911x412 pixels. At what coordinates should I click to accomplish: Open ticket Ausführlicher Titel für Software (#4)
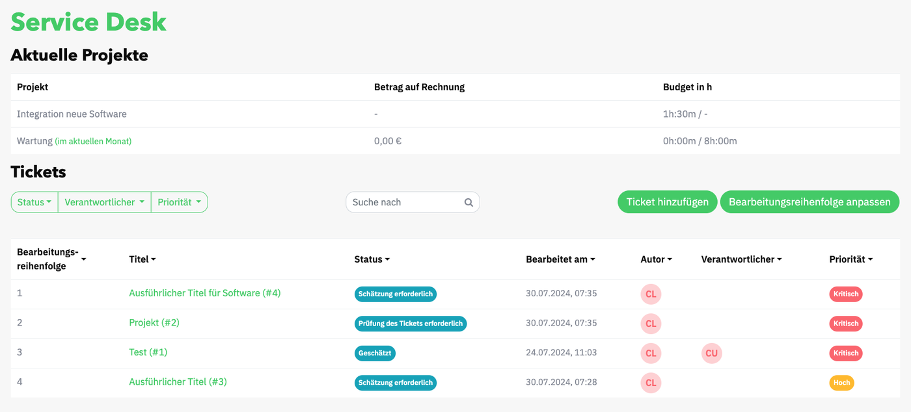204,293
